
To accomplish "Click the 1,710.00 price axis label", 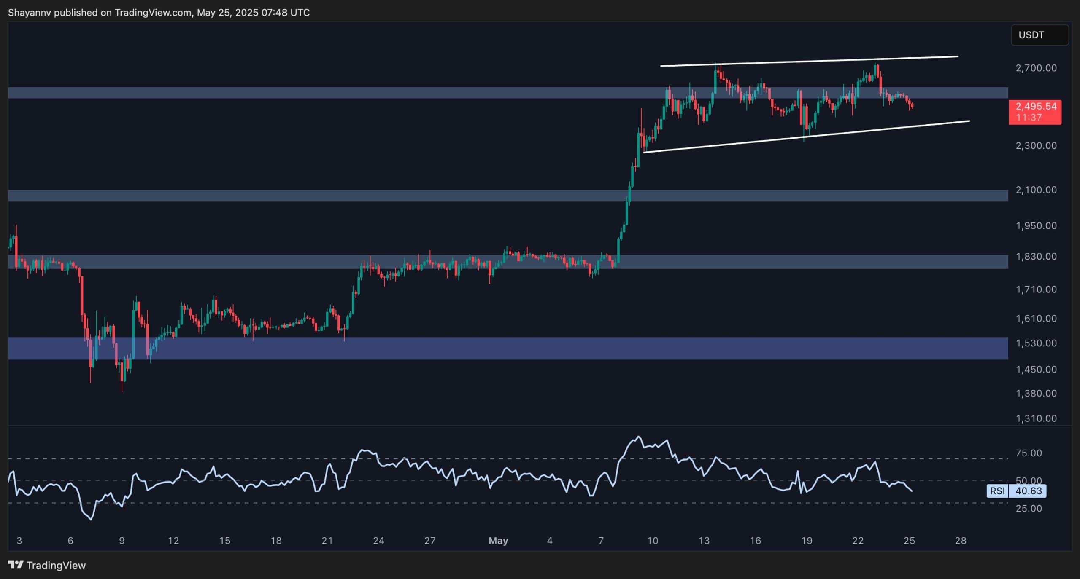I will click(x=1036, y=289).
